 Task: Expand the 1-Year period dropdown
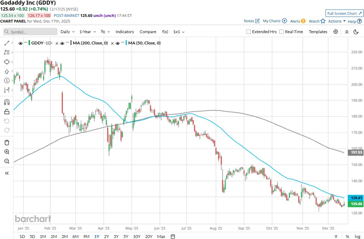click(x=87, y=32)
